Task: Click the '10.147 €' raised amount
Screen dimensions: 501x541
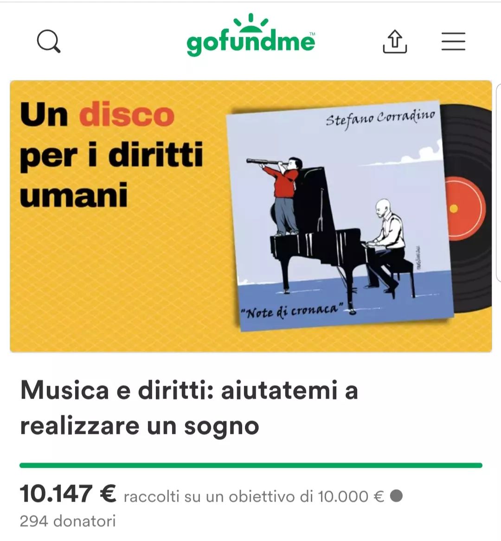Action: point(68,494)
